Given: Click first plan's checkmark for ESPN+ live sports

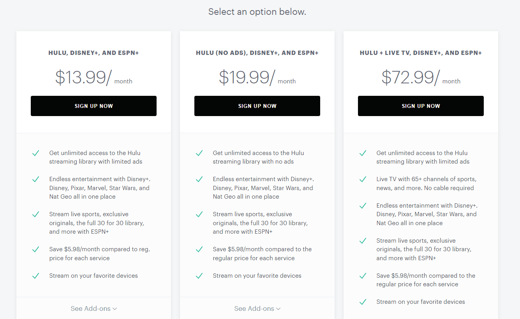Looking at the screenshot, I should point(35,214).
